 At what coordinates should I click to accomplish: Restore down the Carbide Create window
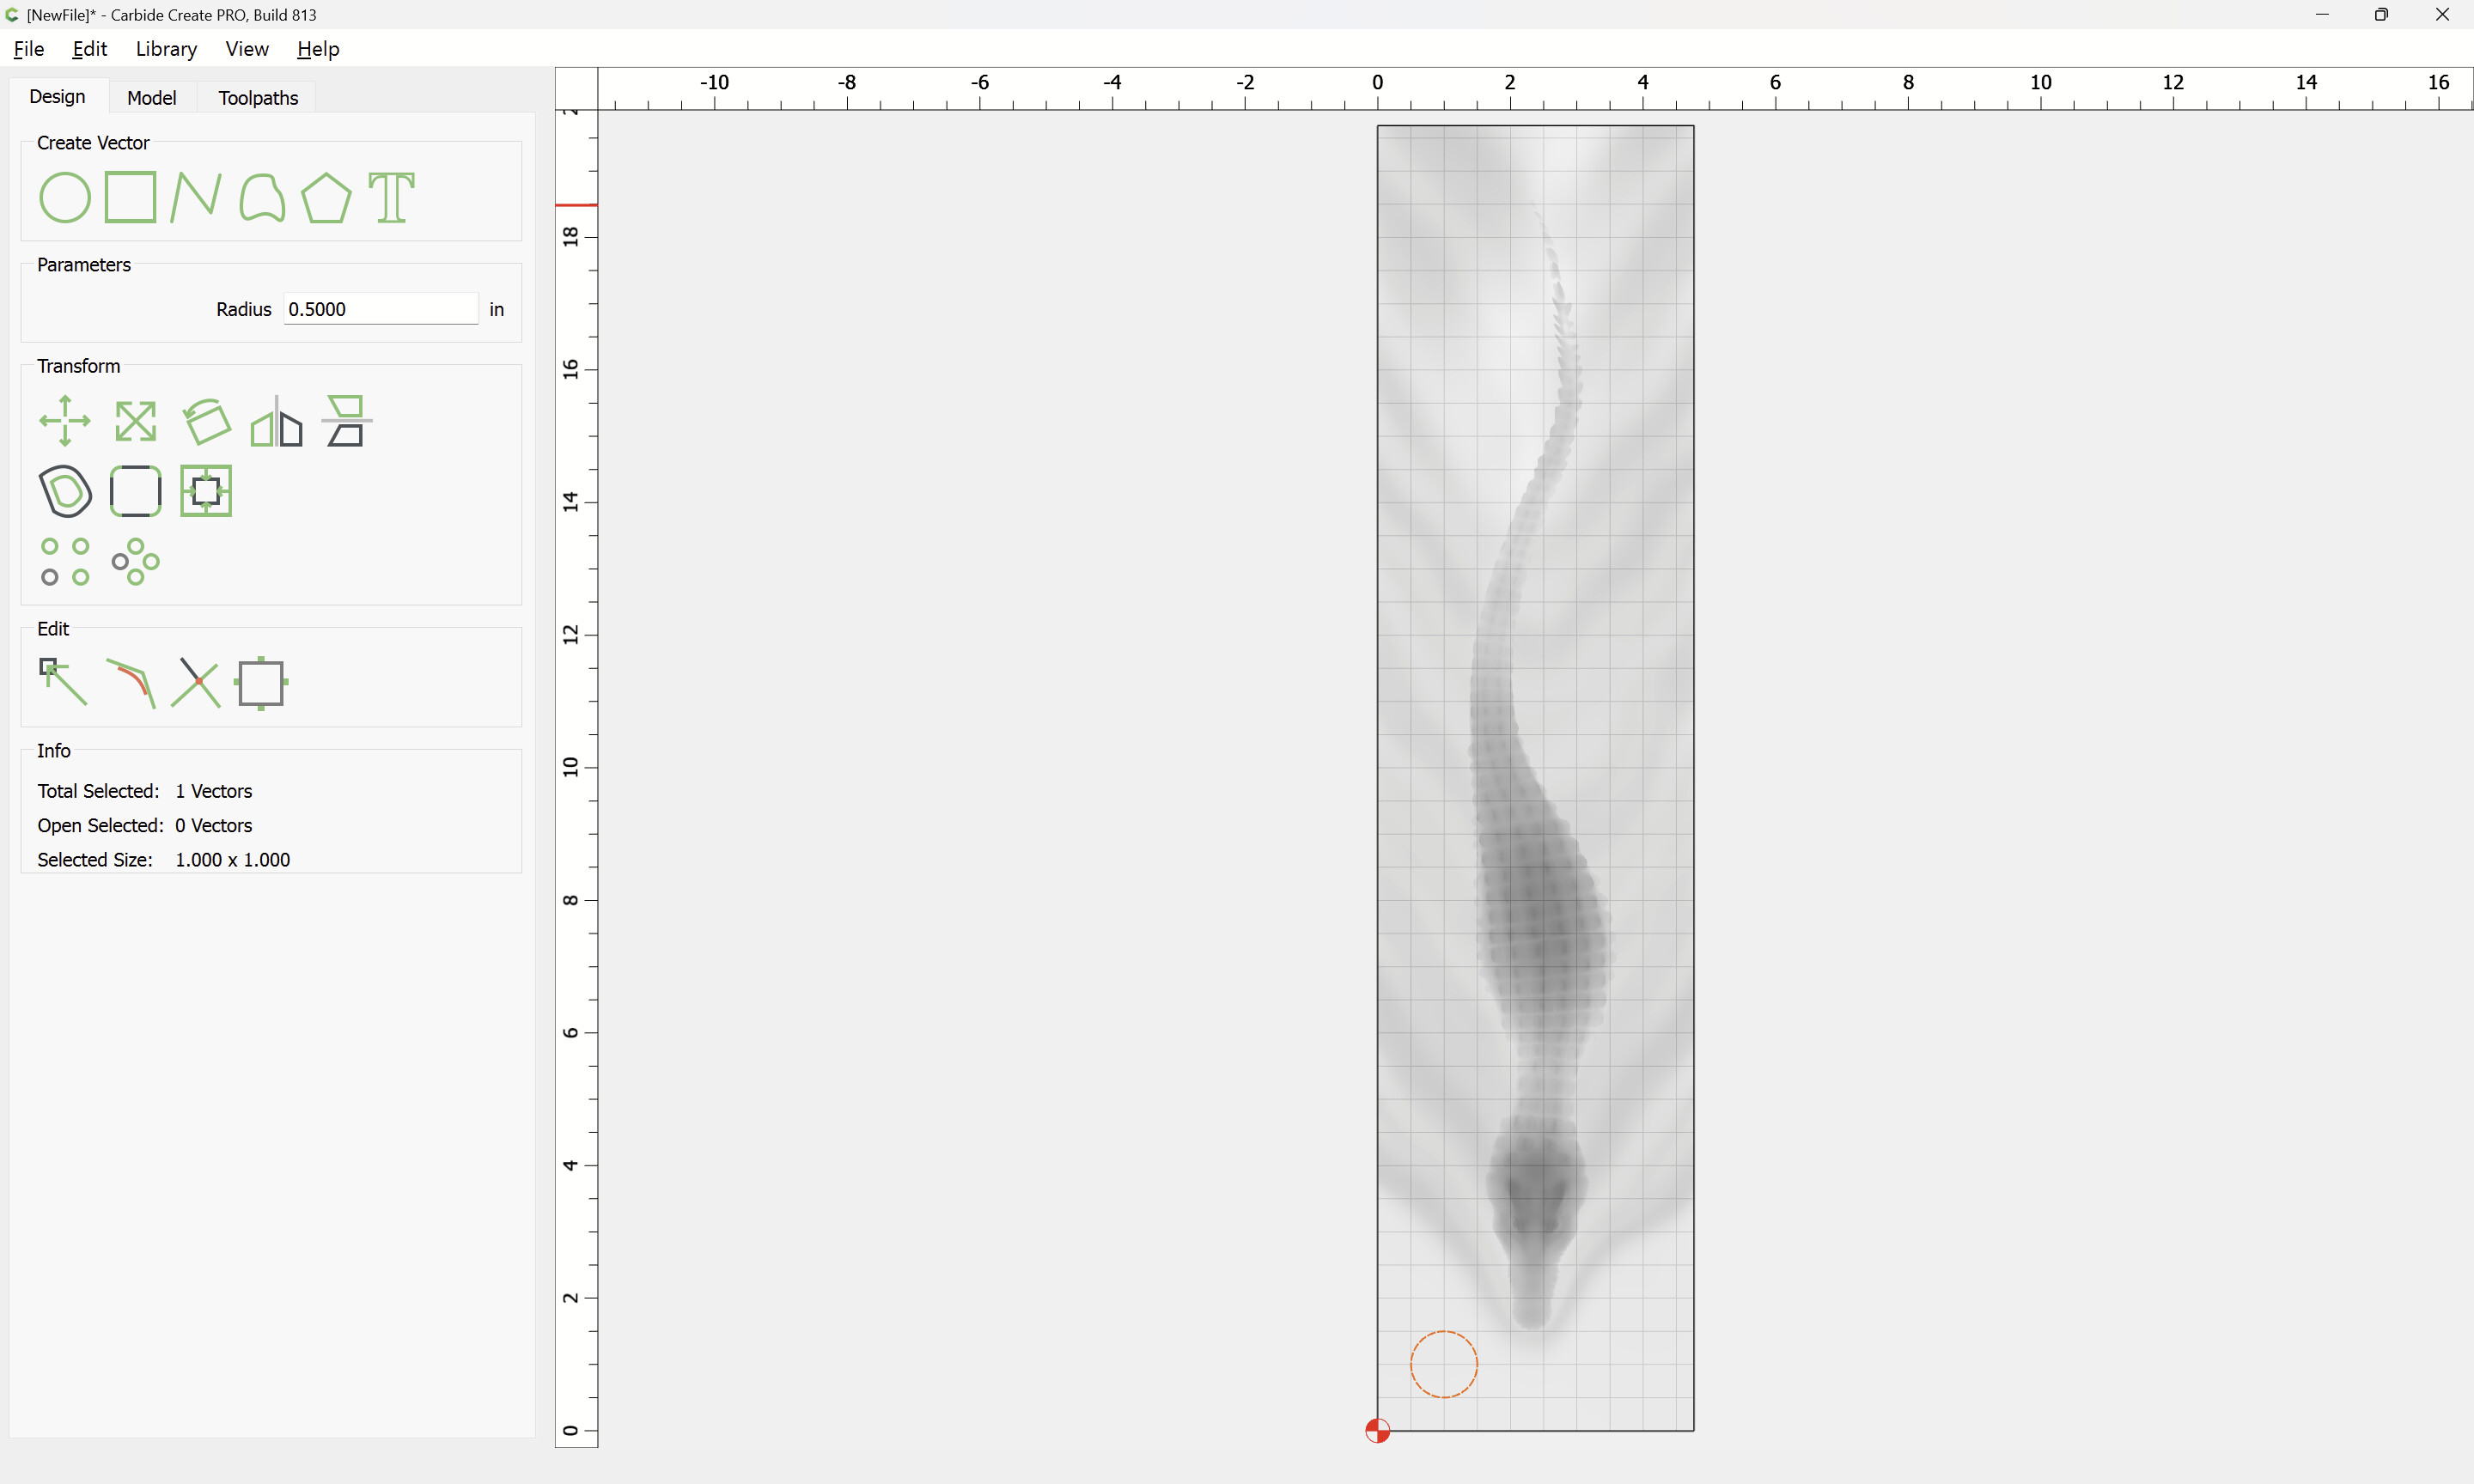coord(2382,15)
